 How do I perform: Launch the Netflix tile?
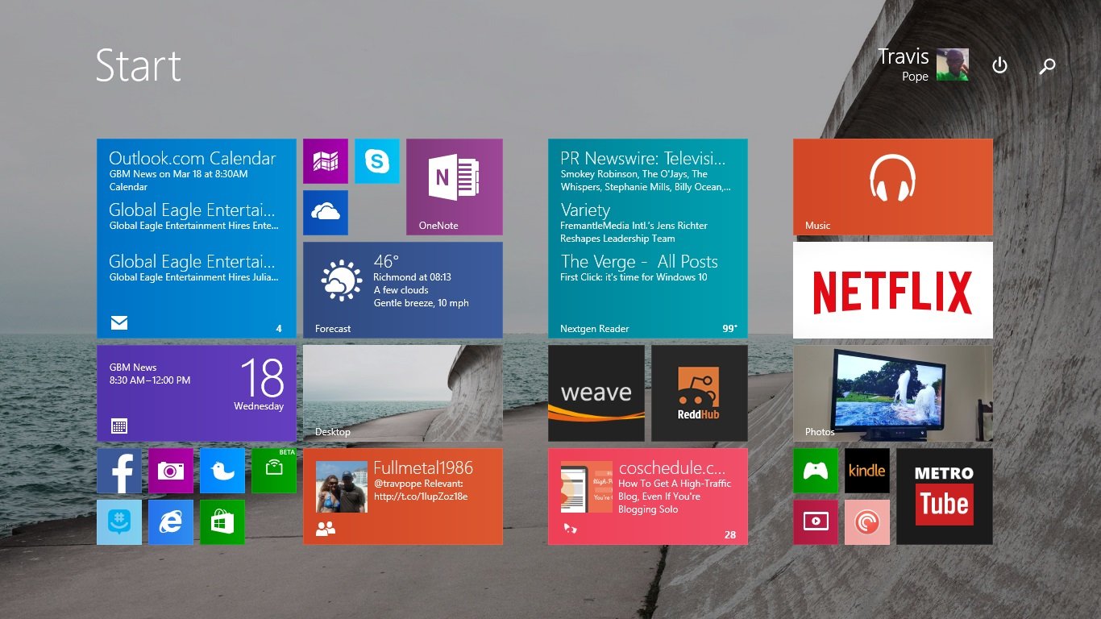pos(893,290)
